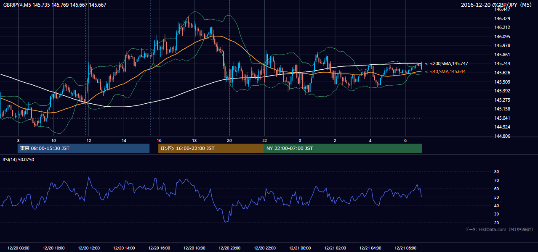The height and width of the screenshot is (252, 538).
Task: Click RSI scale value 40
Action: [x=496, y=205]
